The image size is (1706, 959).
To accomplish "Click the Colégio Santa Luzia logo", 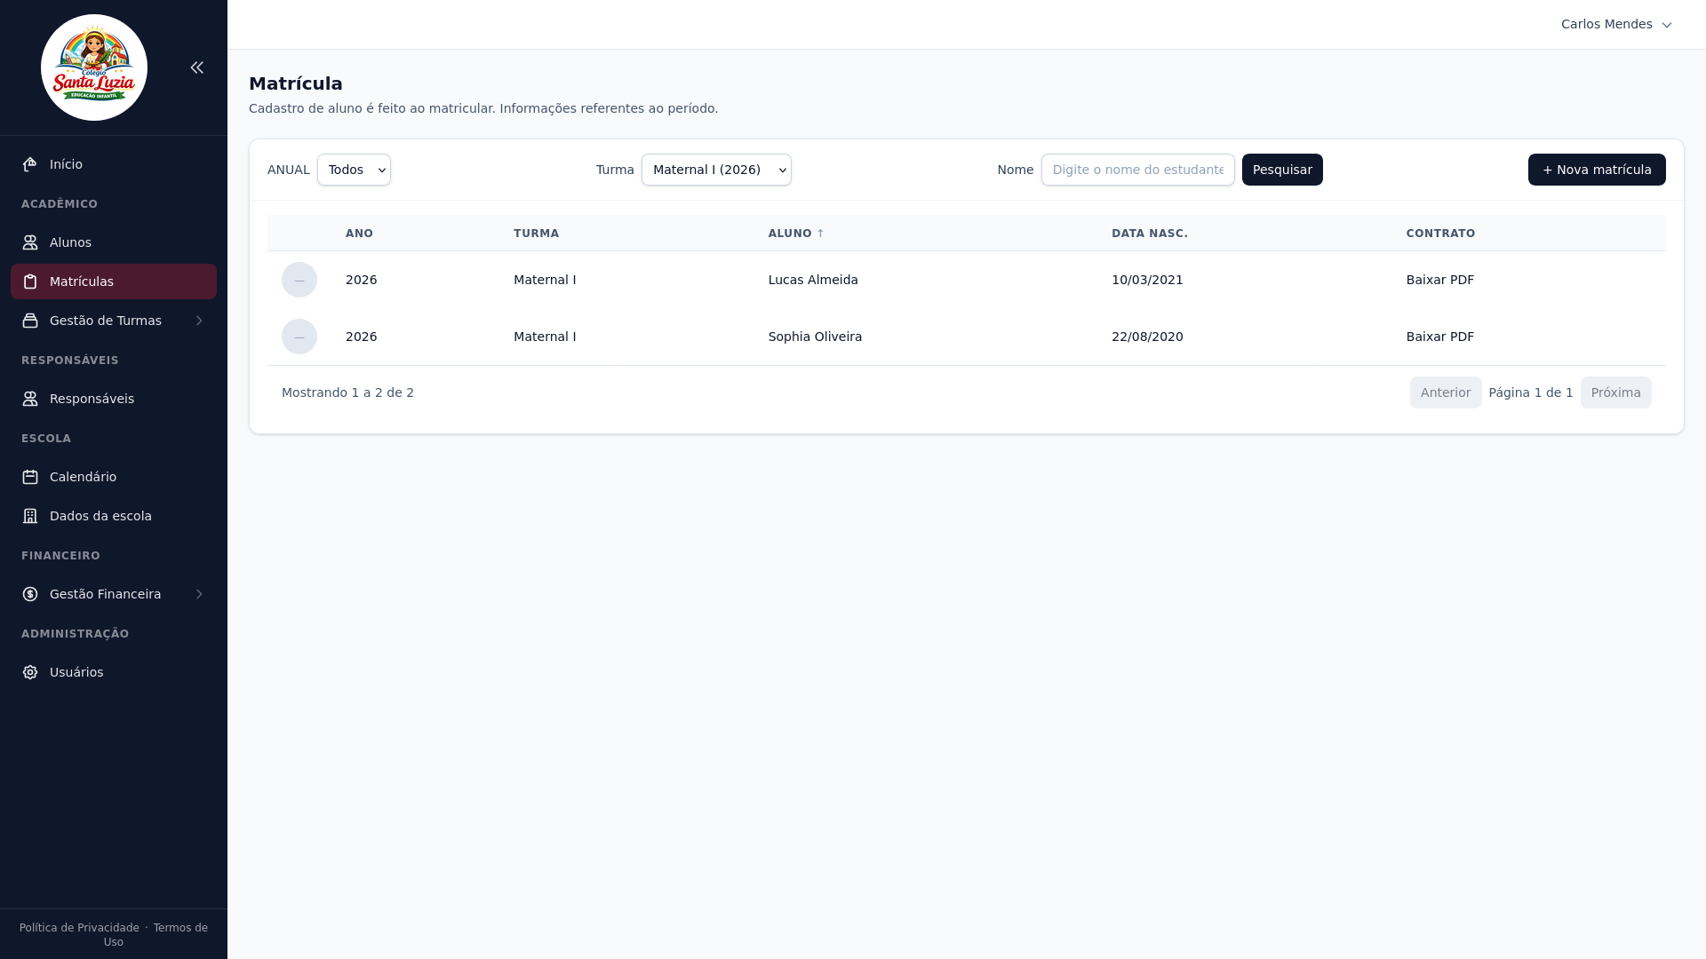I will coord(94,67).
